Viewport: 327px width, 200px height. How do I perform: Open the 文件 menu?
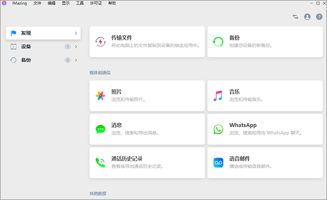[37, 3]
